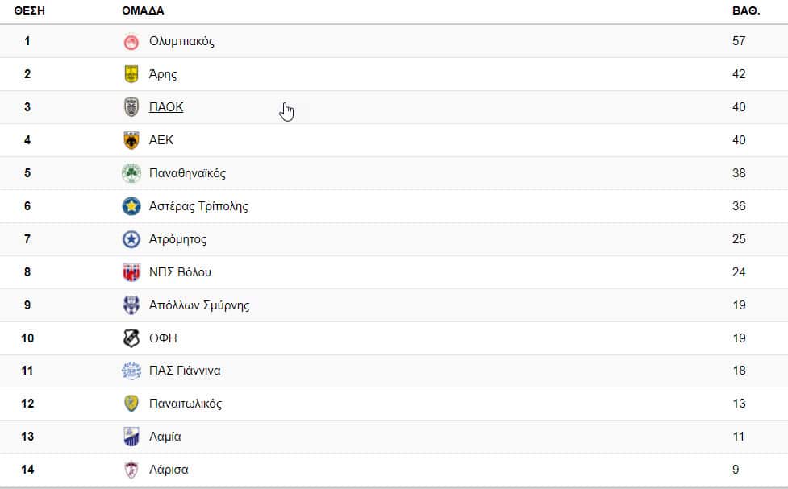Click the ΑΕΚ team crest
This screenshot has height=489, width=788.
click(x=131, y=140)
